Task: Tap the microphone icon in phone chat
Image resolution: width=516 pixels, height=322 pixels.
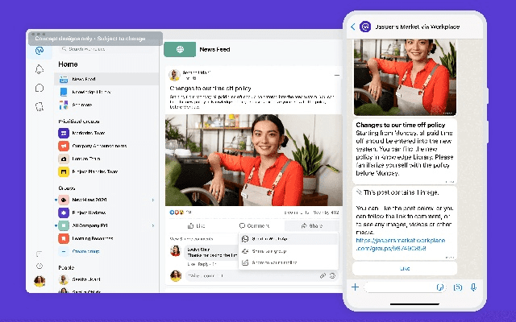Action: click(x=474, y=287)
